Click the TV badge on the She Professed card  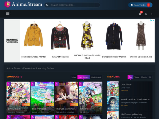[x=33, y=84]
